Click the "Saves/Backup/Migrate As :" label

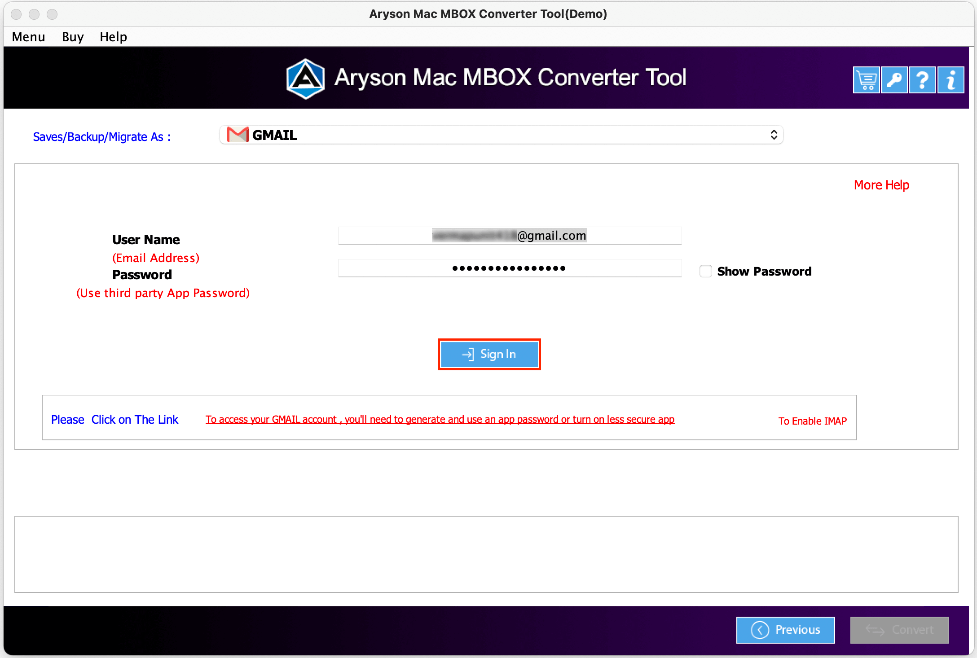pyautogui.click(x=102, y=137)
